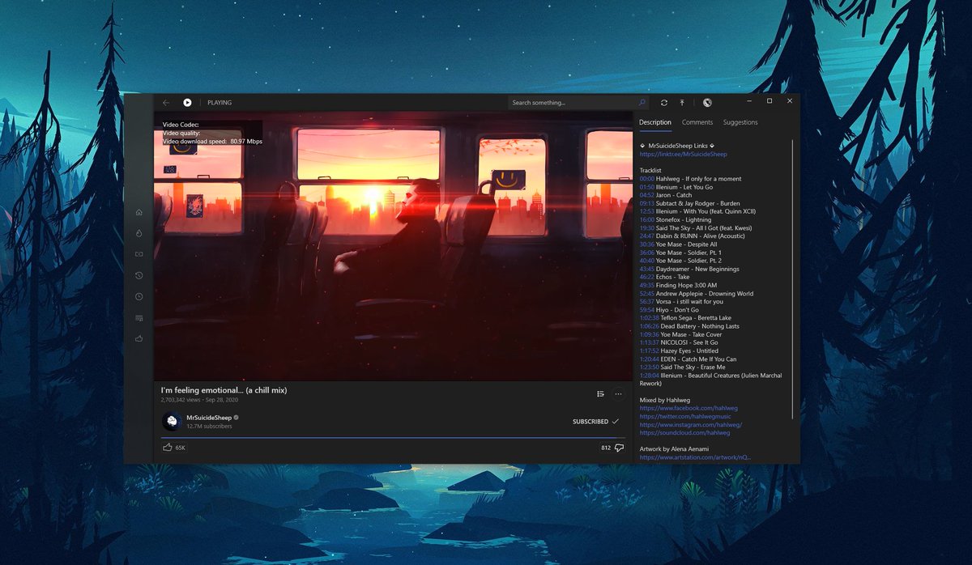This screenshot has width=972, height=565.
Task: Switch to the Suggestions tab
Action: [740, 122]
